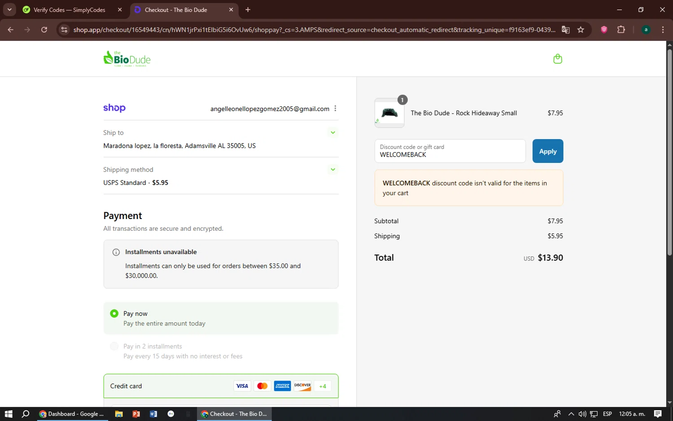Click the shipping address Maradona lopez text
The image size is (673, 421).
click(x=179, y=146)
